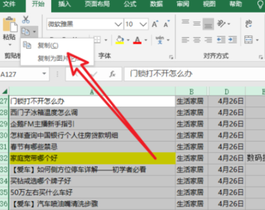Switch to the 数据 tab
The width and height of the screenshot is (265, 210).
tap(156, 4)
